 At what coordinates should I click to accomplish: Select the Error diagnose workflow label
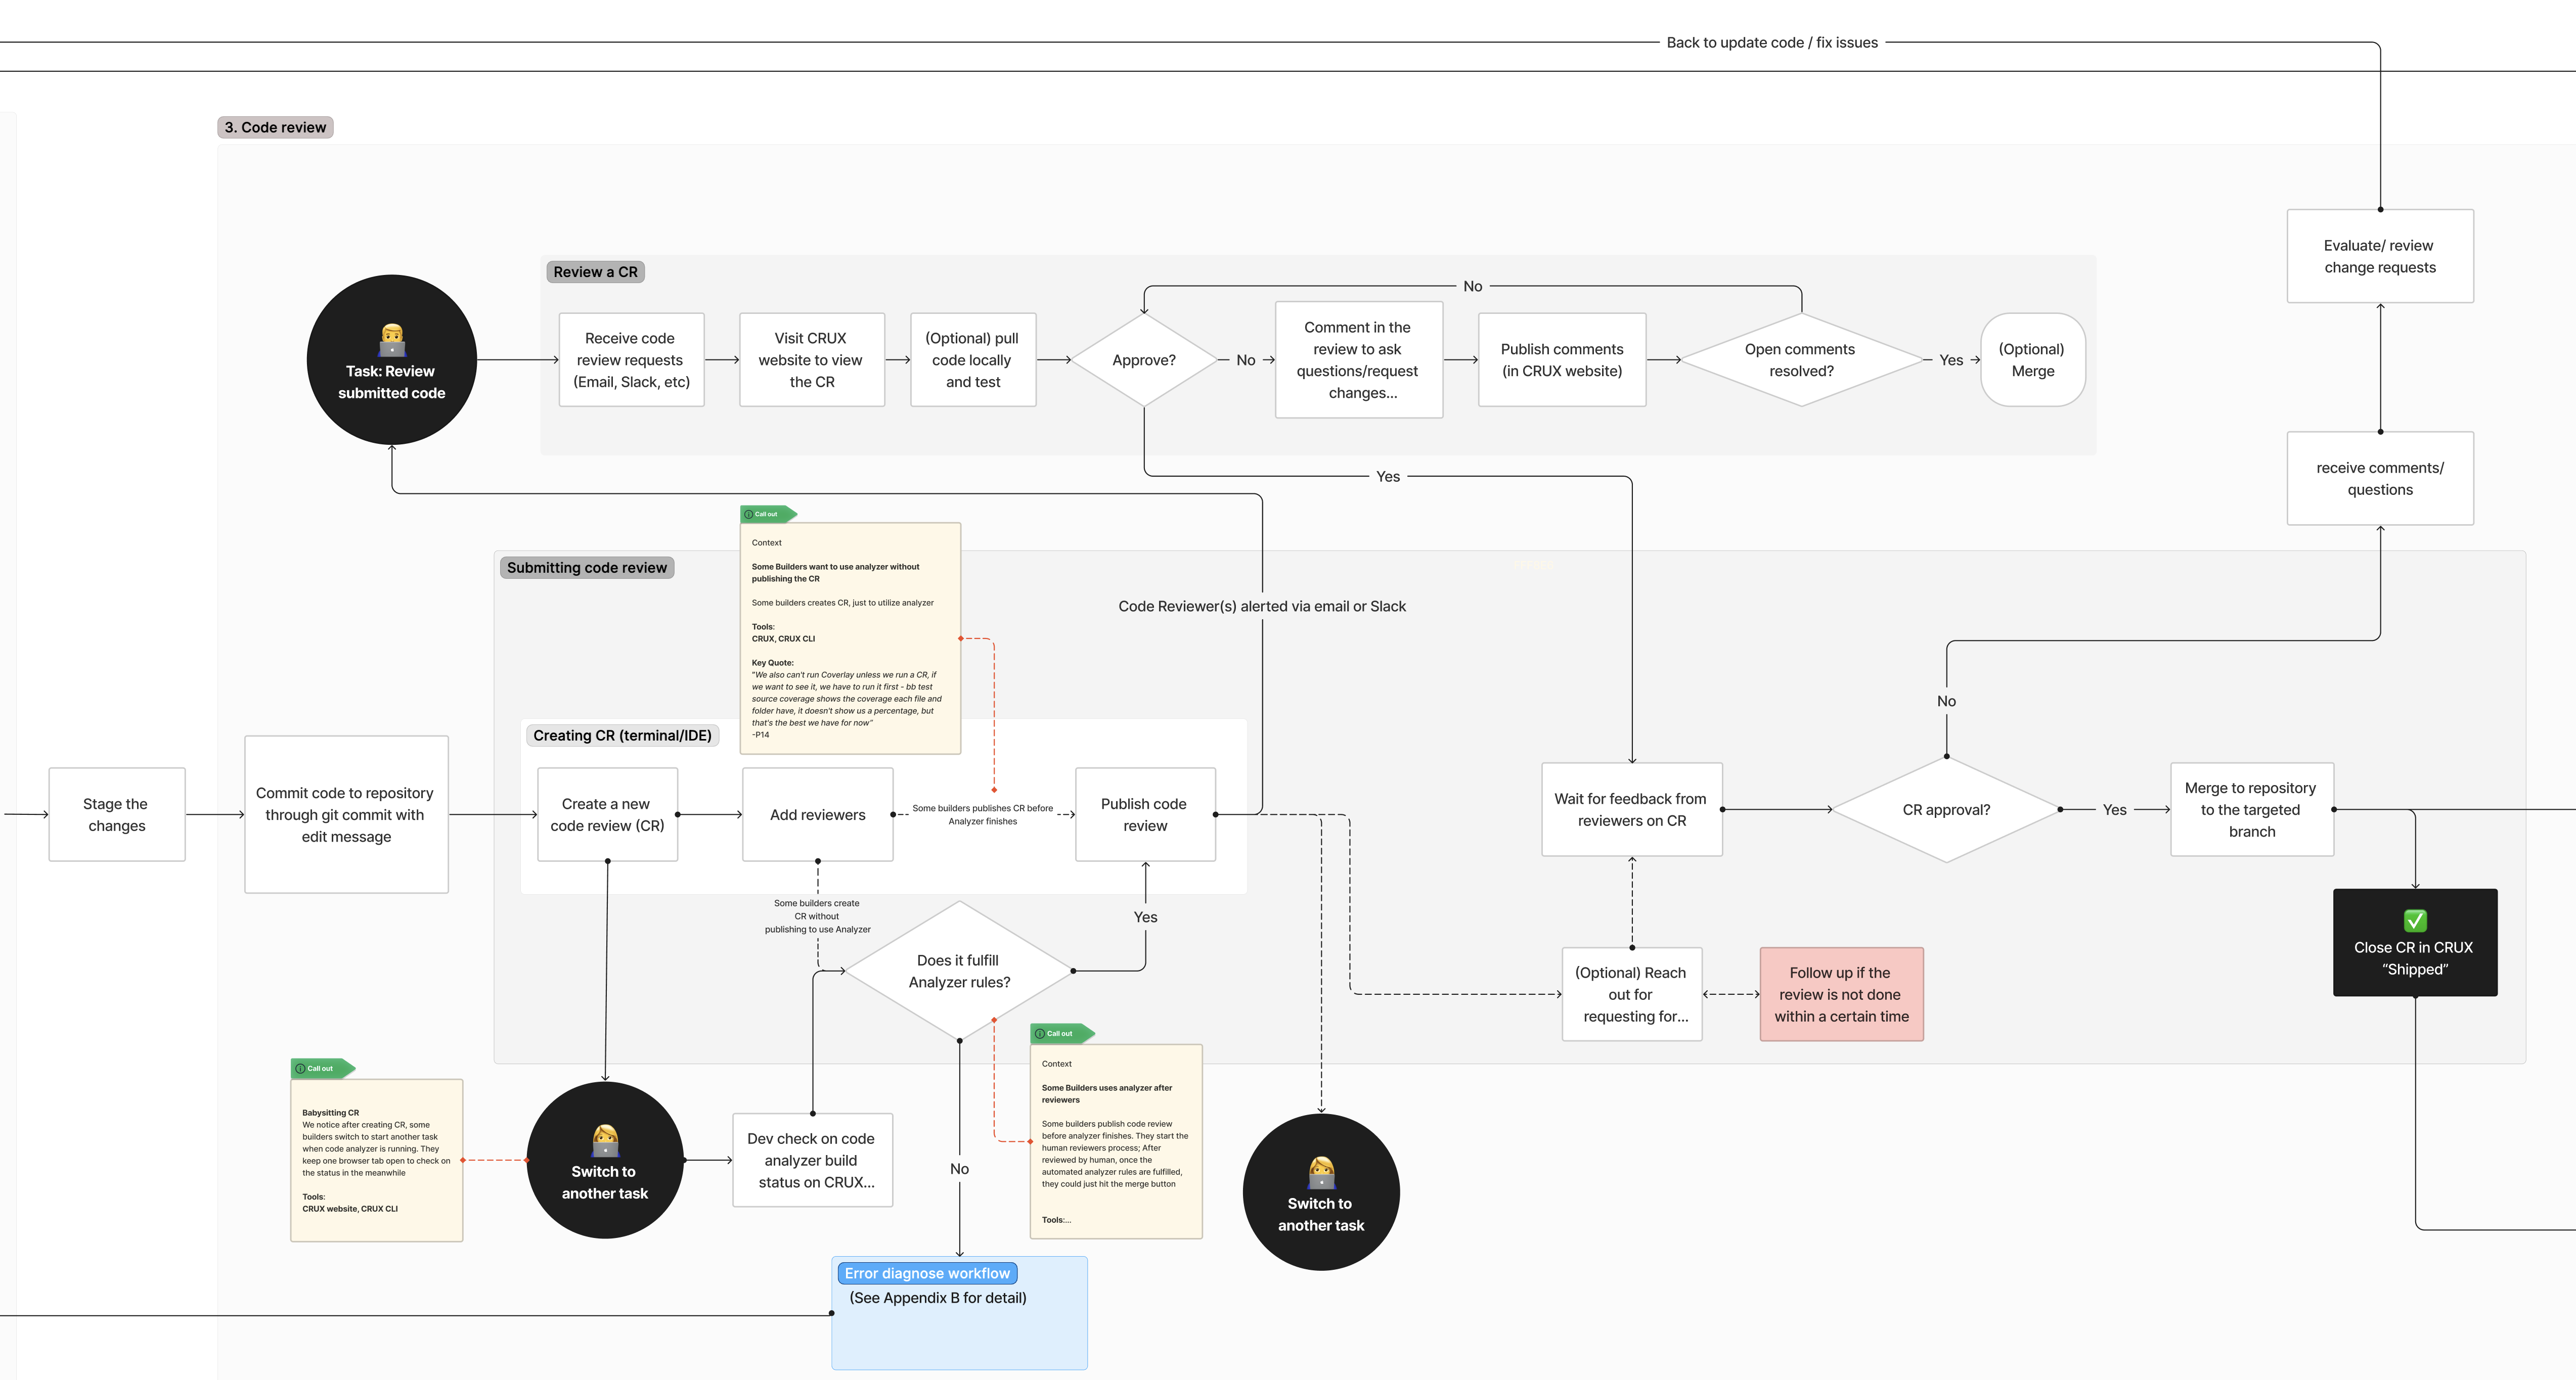click(927, 1273)
